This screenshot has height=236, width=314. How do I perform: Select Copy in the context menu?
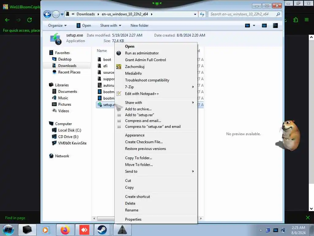(x=156, y=187)
